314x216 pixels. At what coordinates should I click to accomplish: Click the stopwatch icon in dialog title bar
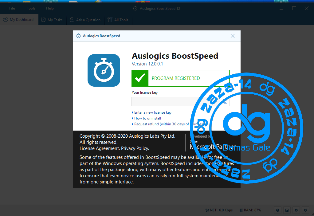[x=79, y=36]
